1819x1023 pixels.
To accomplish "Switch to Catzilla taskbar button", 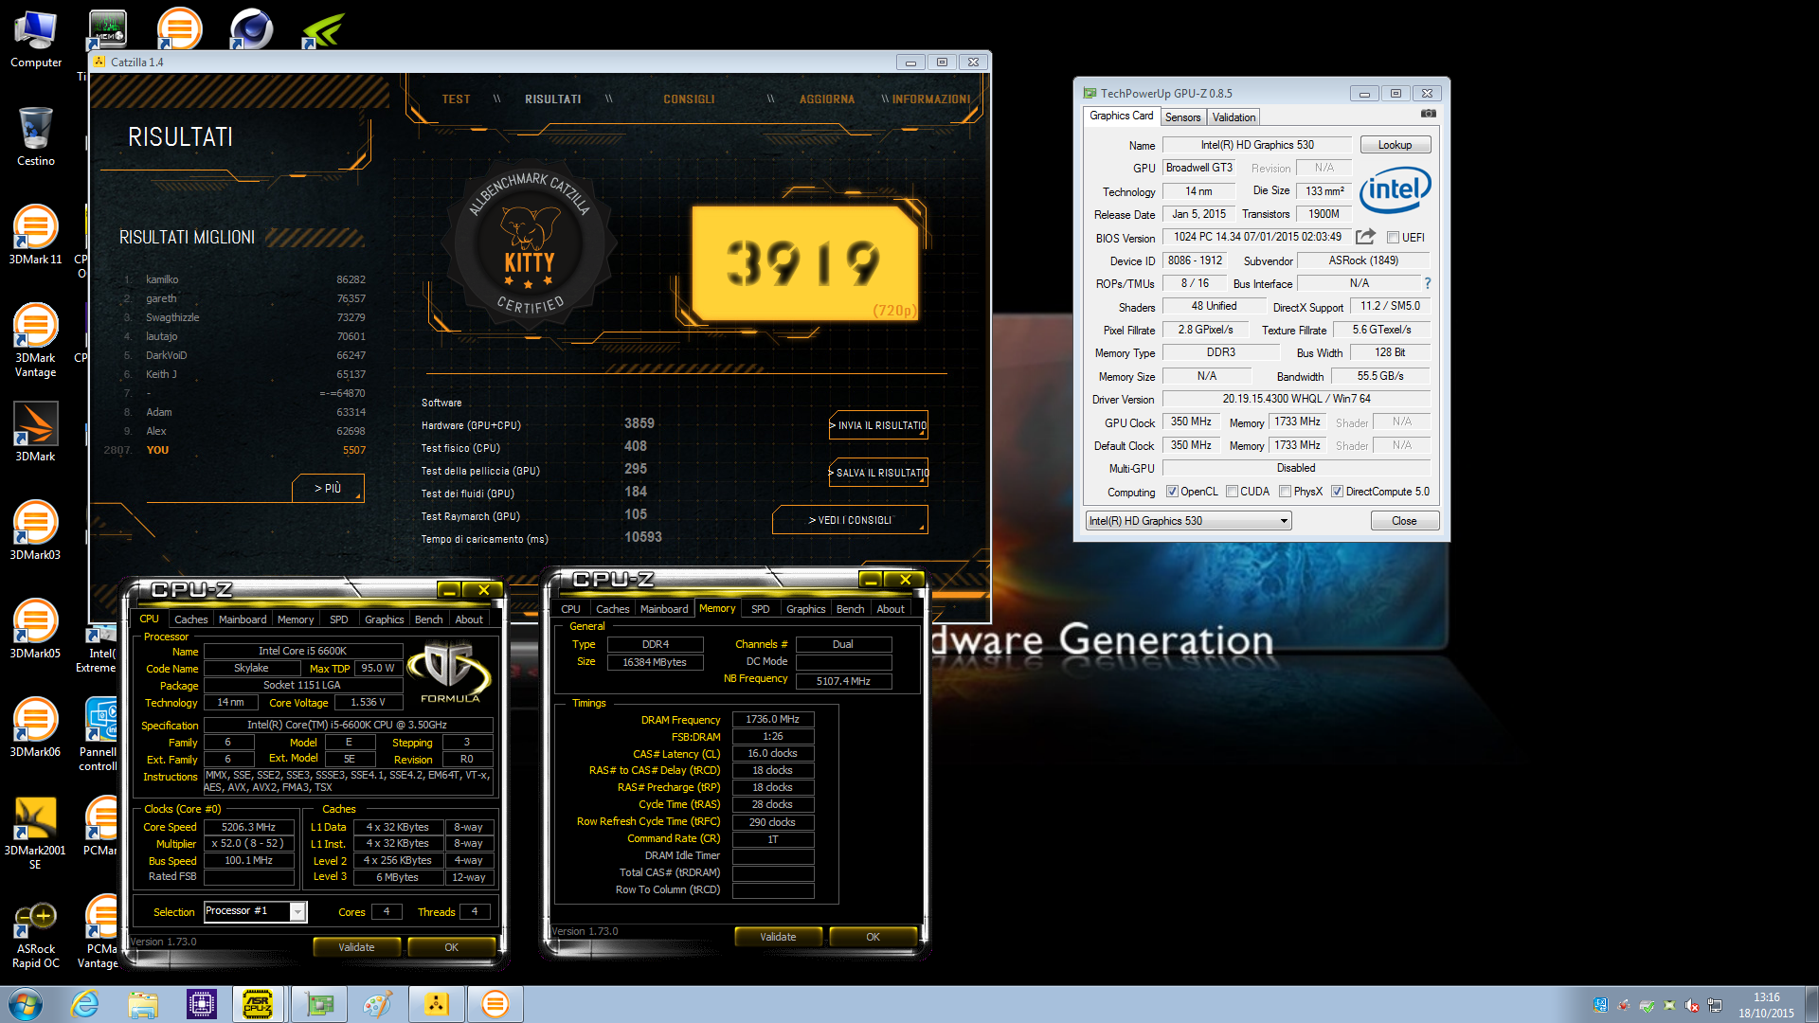I will click(436, 1004).
